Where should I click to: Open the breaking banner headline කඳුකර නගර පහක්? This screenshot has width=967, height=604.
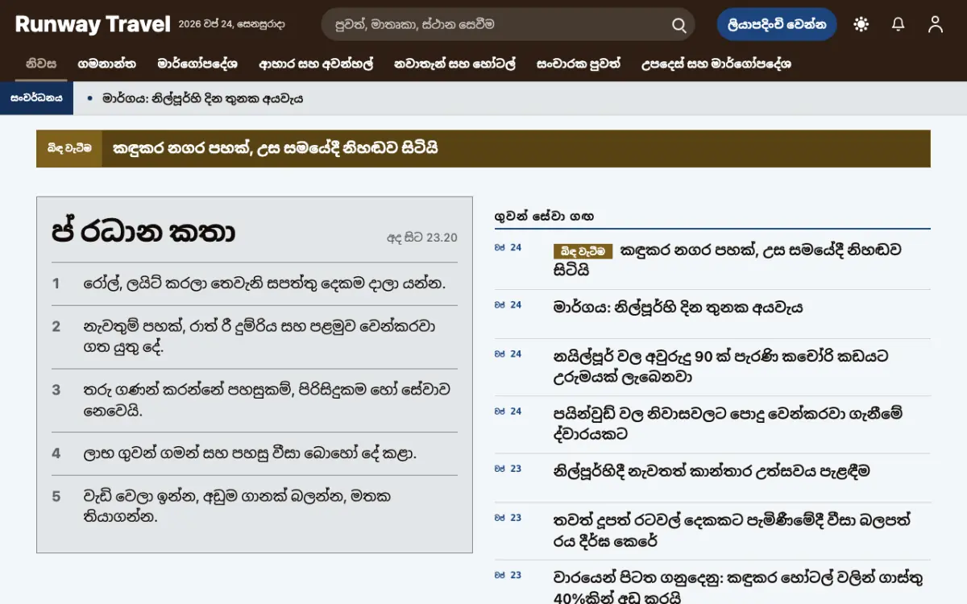[276, 148]
